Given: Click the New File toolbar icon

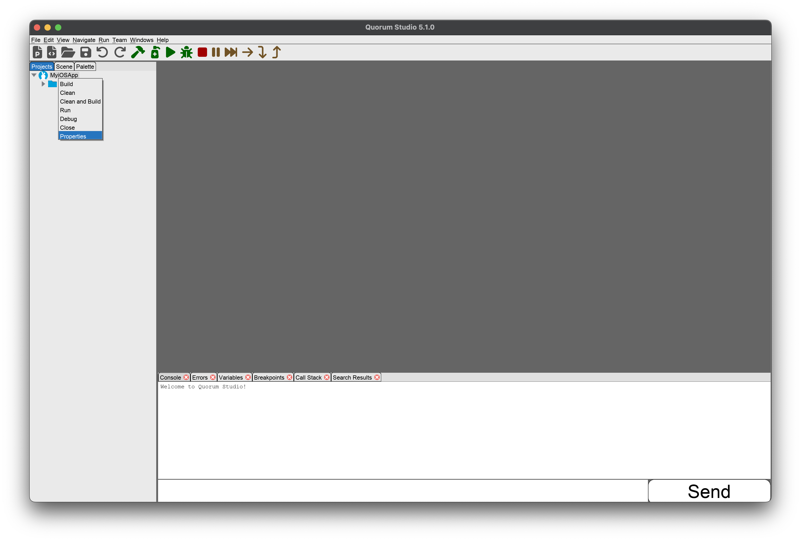Looking at the screenshot, I should tap(52, 52).
